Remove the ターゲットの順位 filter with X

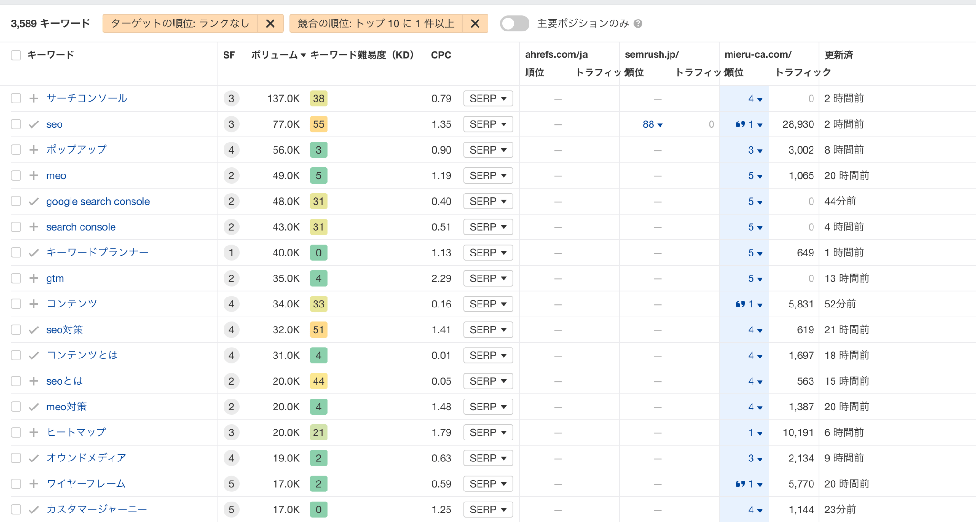pyautogui.click(x=270, y=23)
